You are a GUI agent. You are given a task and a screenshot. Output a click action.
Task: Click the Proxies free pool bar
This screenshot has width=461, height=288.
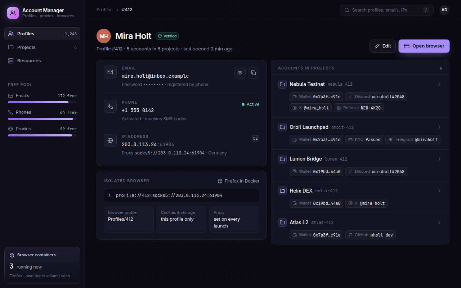pyautogui.click(x=42, y=135)
